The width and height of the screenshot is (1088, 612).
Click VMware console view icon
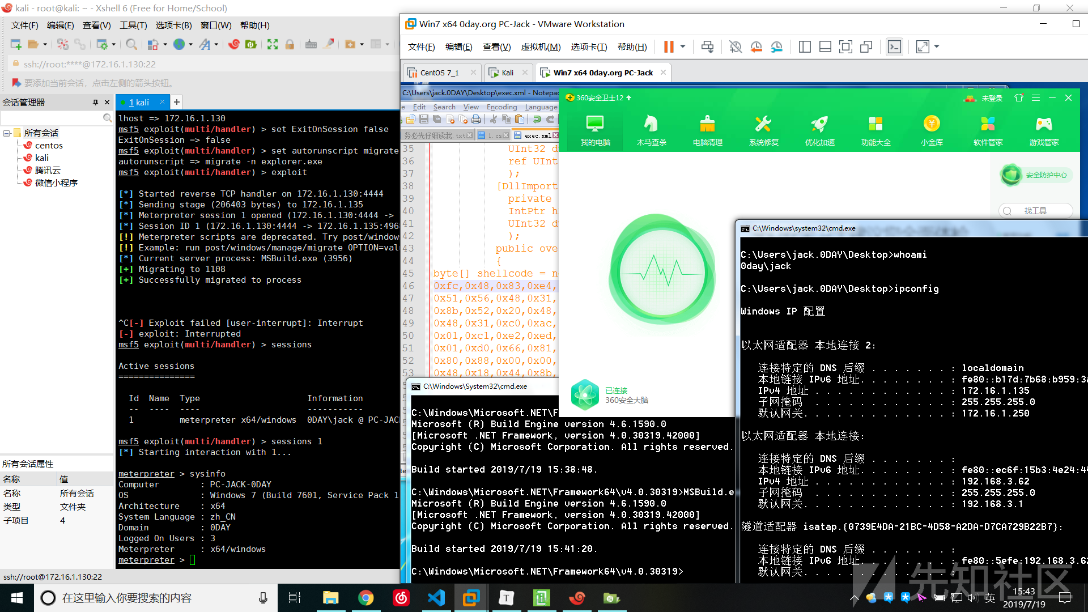(x=894, y=47)
